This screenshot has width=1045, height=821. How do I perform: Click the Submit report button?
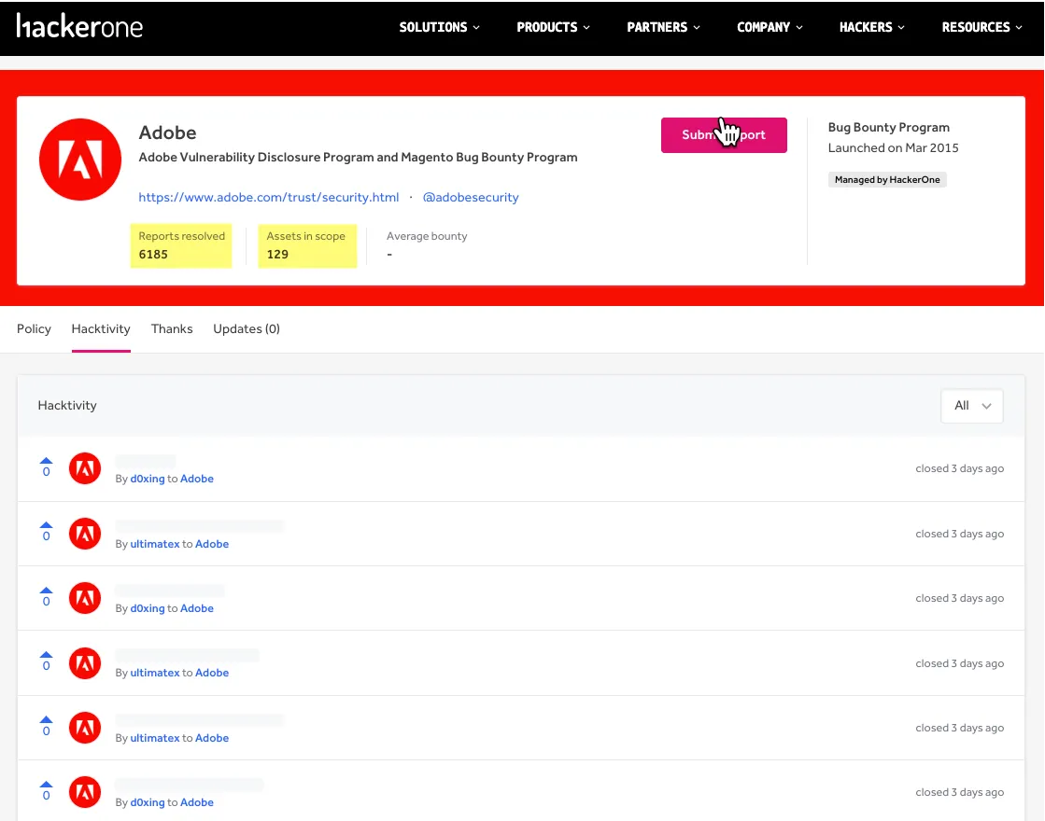(724, 135)
